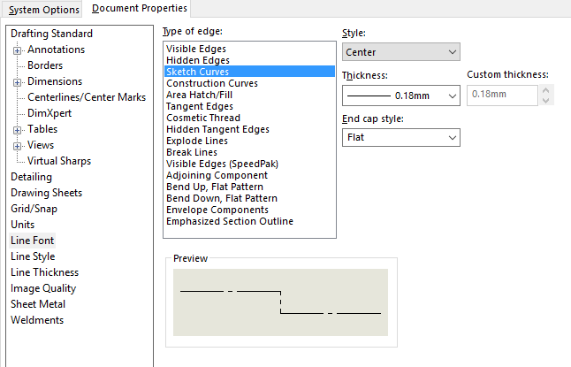The width and height of the screenshot is (571, 367).
Task: Select Visible Edges in edge type list
Action: 196,49
